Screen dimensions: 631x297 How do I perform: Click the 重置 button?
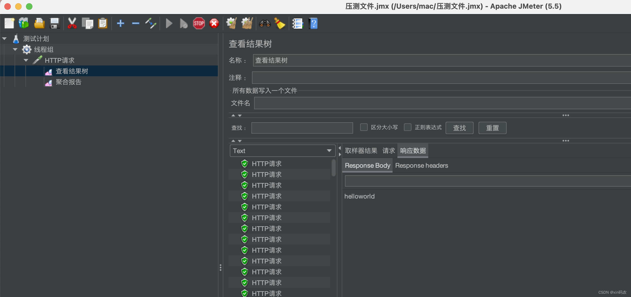point(492,128)
